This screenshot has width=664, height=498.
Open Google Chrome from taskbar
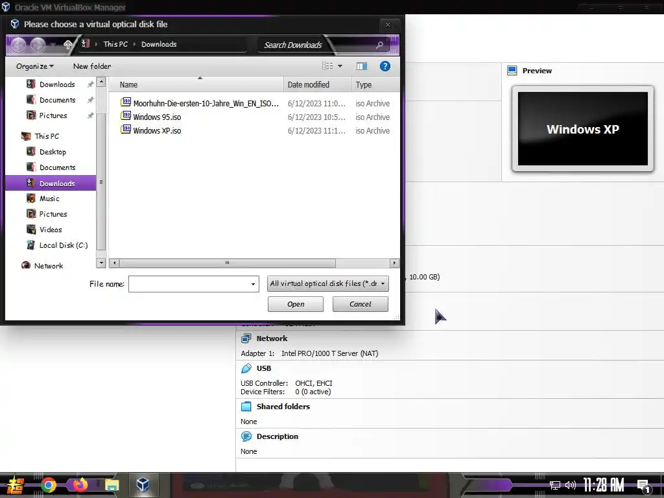point(48,485)
